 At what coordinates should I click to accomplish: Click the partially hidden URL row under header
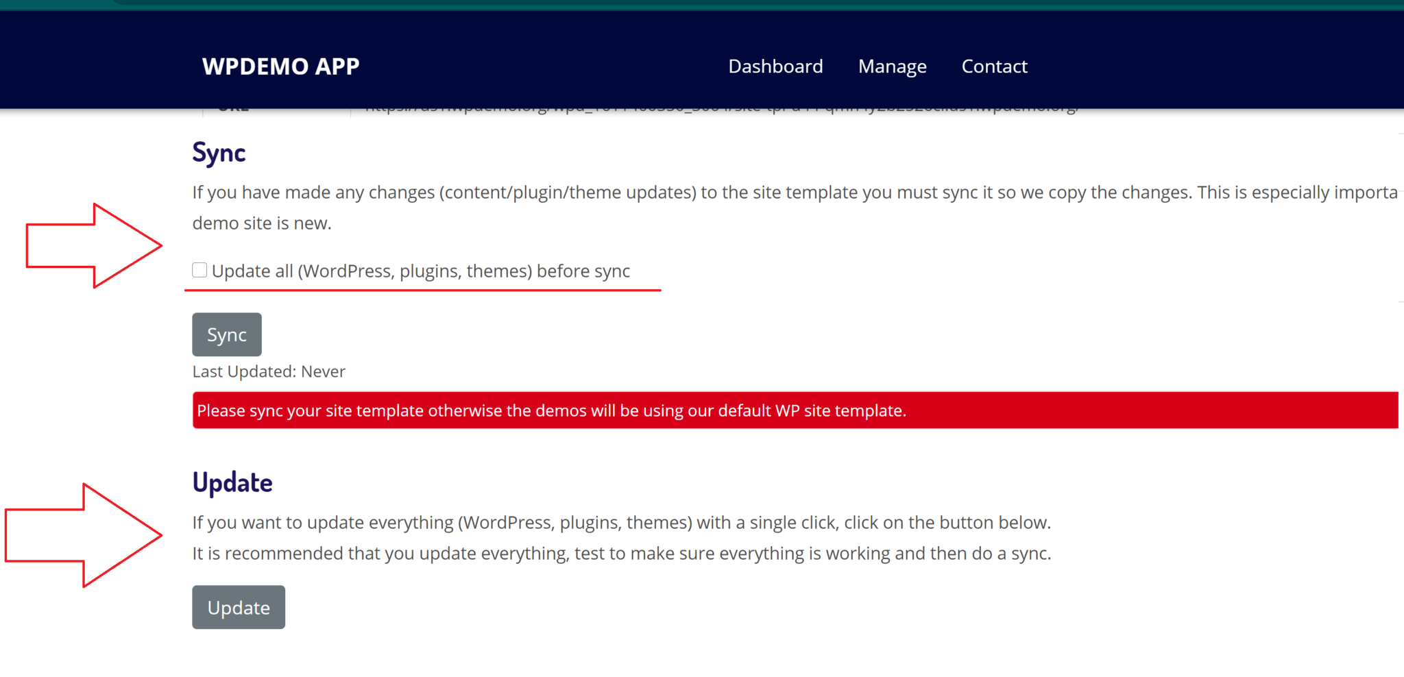pyautogui.click(x=720, y=110)
